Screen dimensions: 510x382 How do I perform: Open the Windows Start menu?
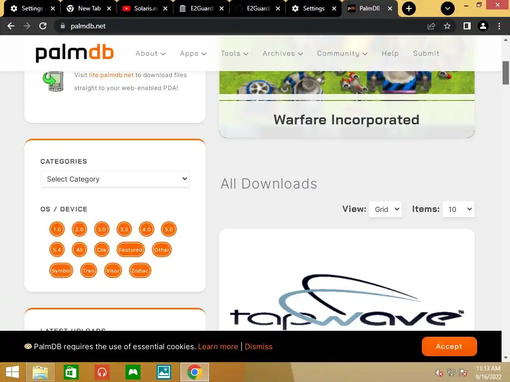pos(12,372)
